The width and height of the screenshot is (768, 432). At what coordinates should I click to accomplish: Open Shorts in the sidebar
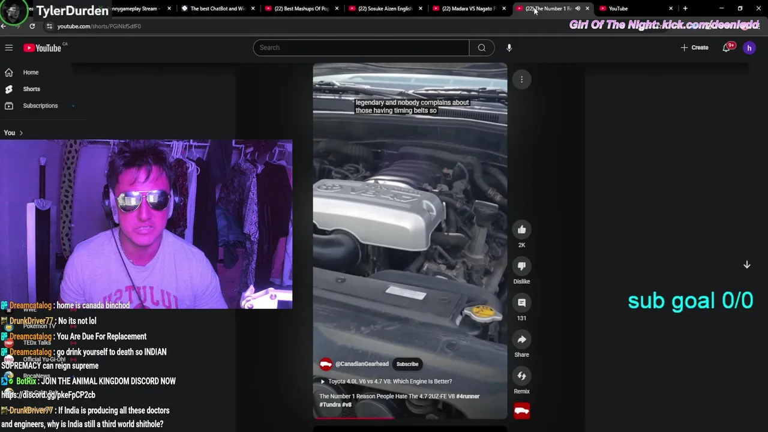31,89
